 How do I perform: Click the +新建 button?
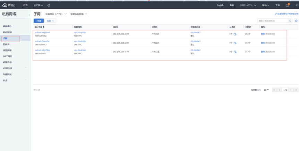(39, 21)
